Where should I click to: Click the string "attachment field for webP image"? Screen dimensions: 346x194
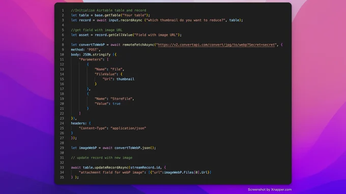[x=111, y=173]
